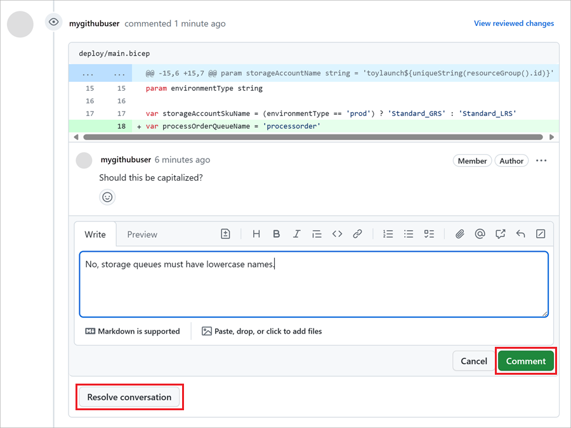571x428 pixels.
Task: Click the 'Should this be capitalized?' comment text
Action: point(151,178)
